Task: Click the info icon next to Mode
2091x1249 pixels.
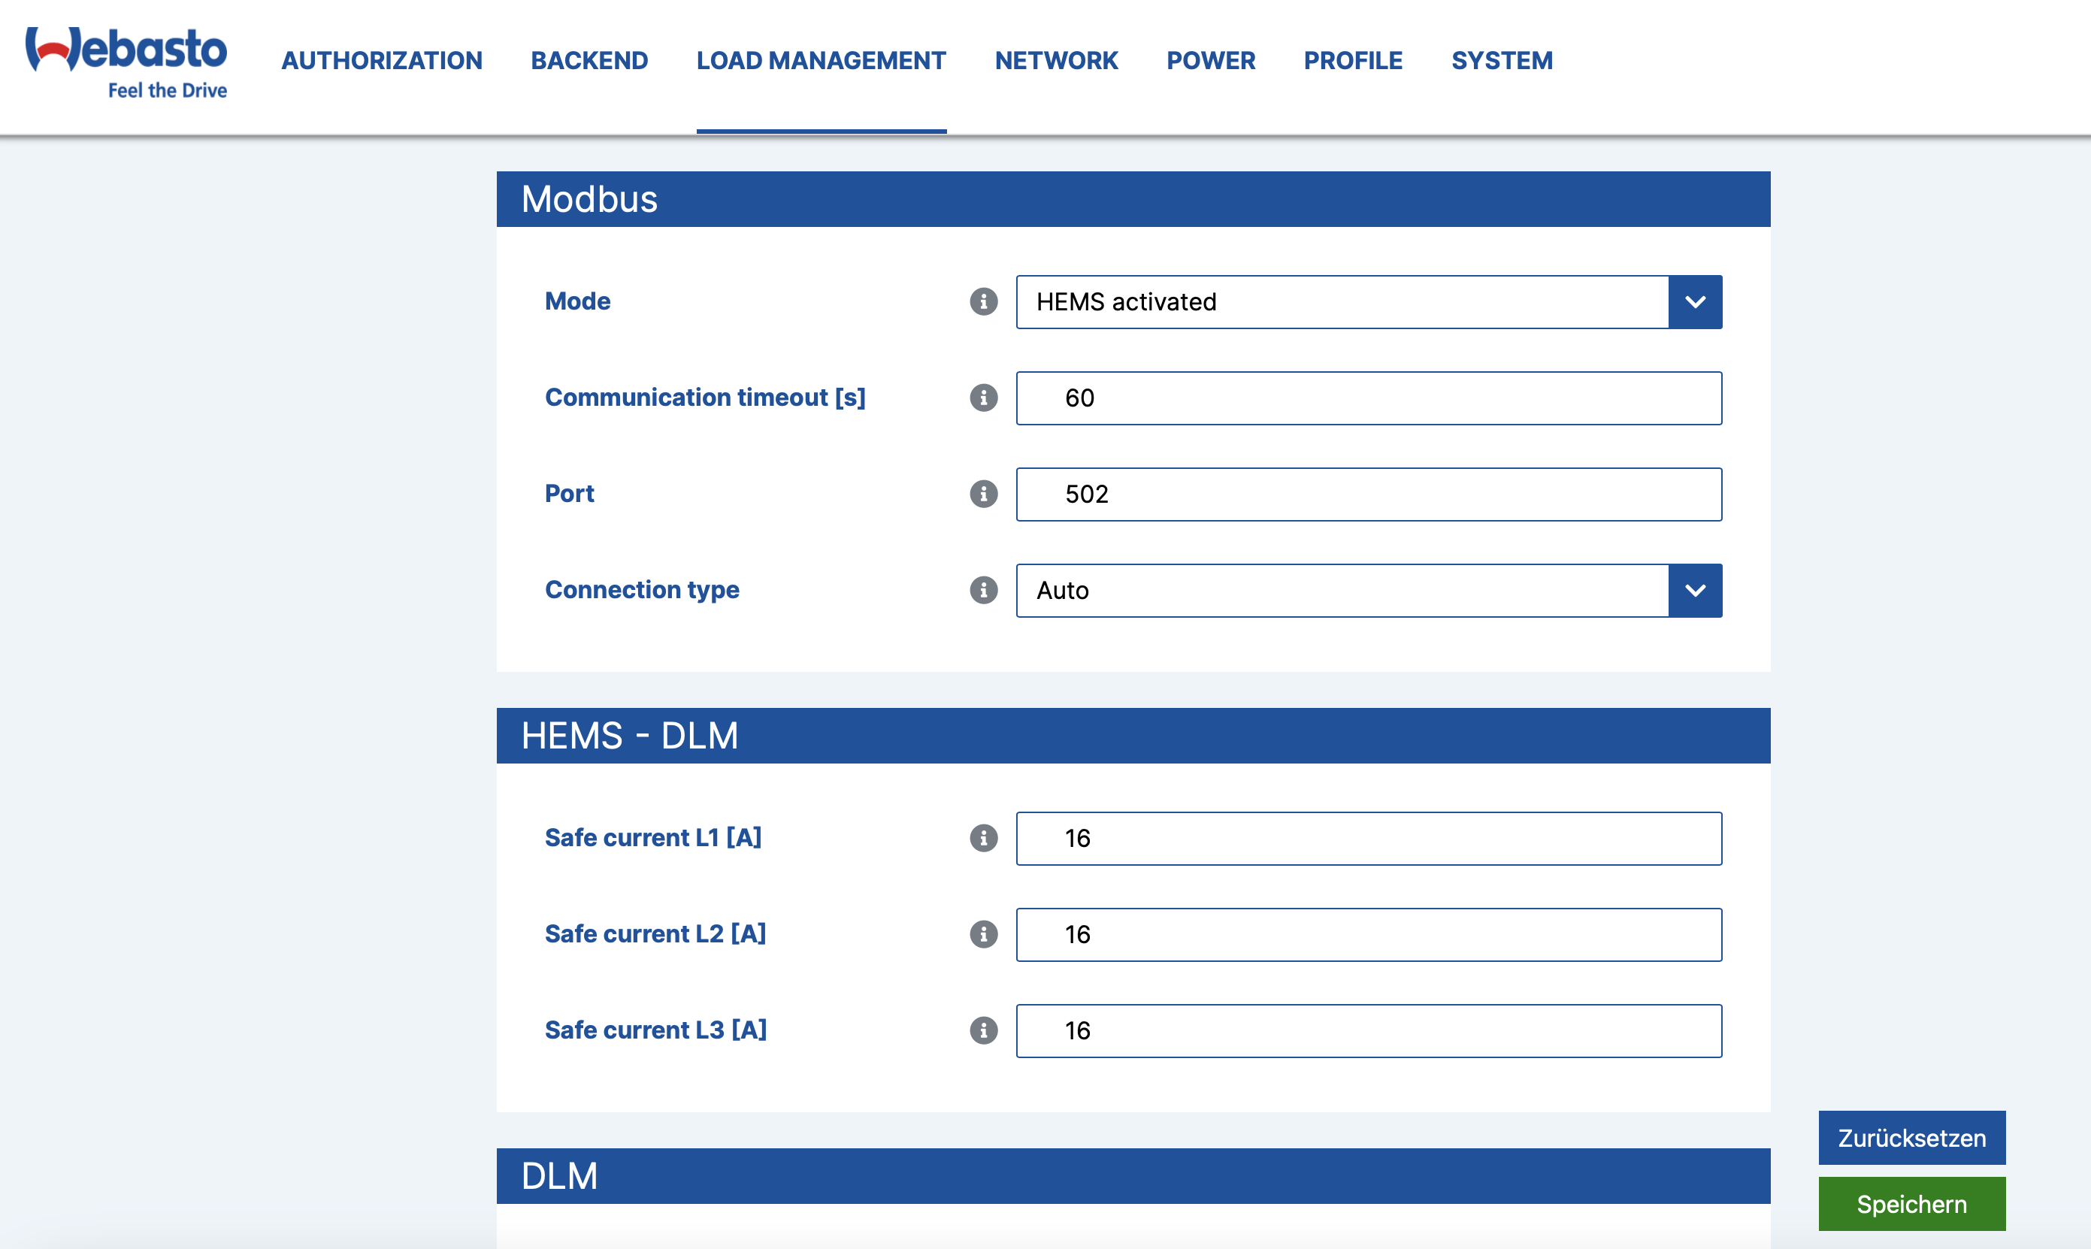Action: click(x=982, y=302)
